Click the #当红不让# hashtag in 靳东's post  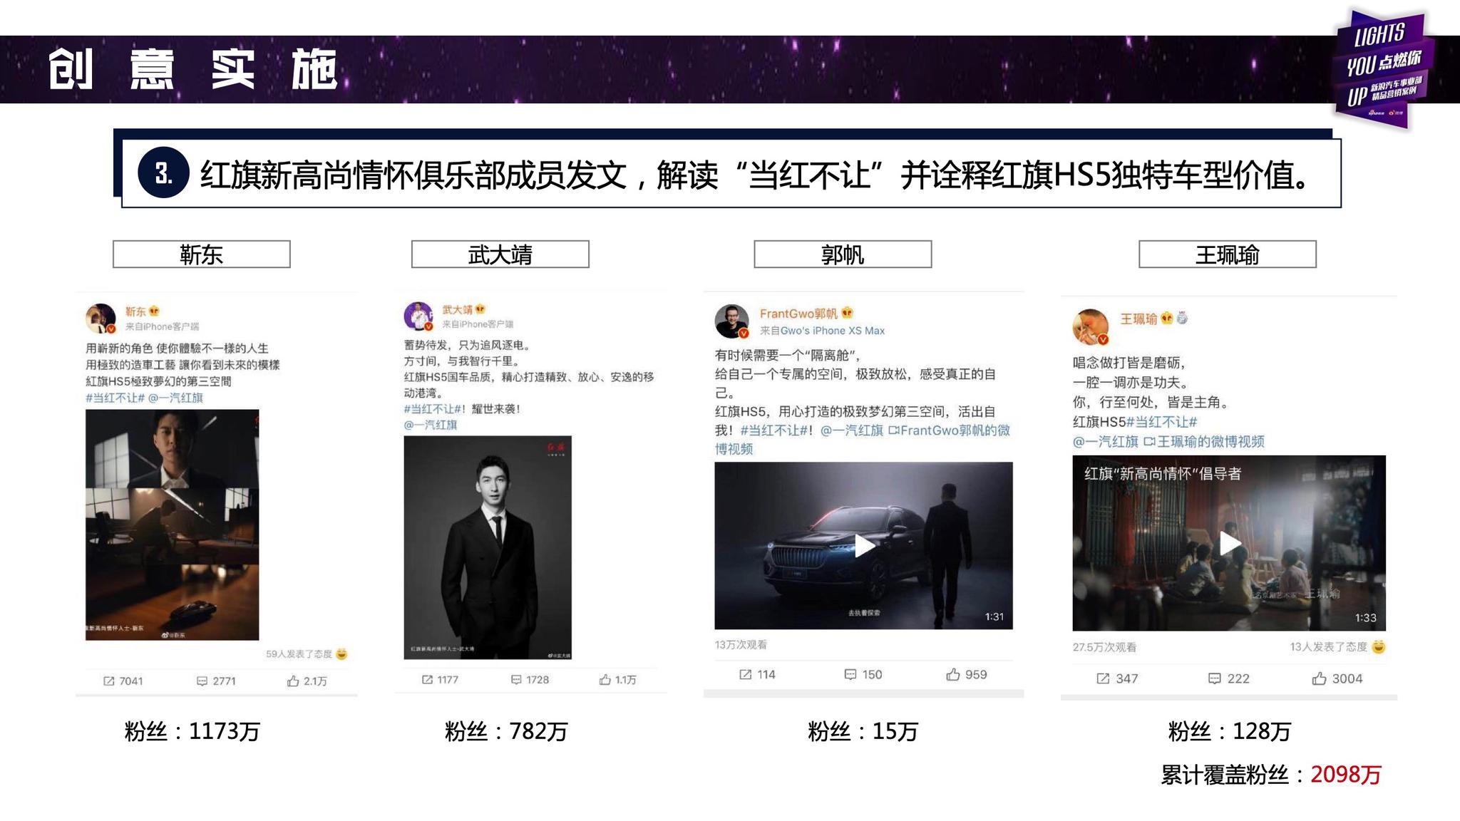tap(115, 398)
